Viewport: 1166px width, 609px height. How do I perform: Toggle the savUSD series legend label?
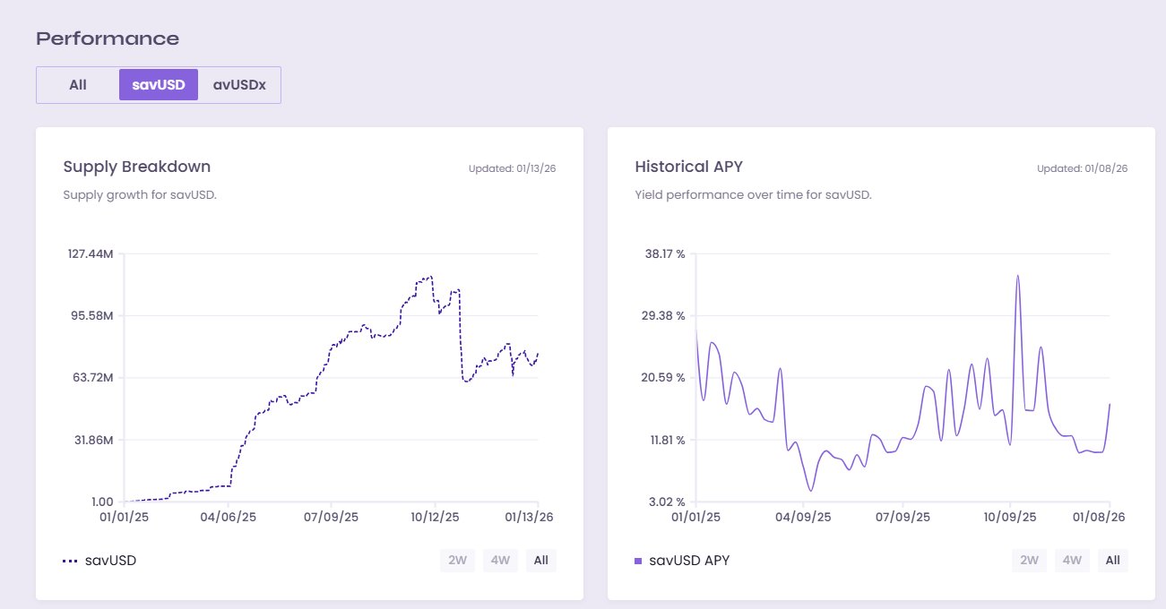point(110,561)
